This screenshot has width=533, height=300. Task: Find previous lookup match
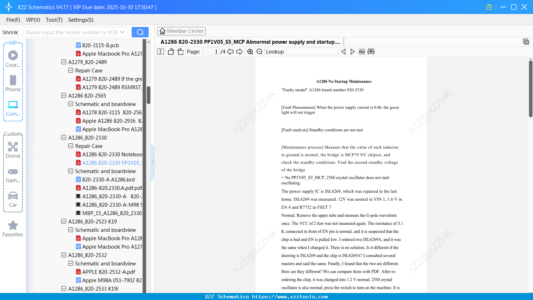(x=343, y=52)
